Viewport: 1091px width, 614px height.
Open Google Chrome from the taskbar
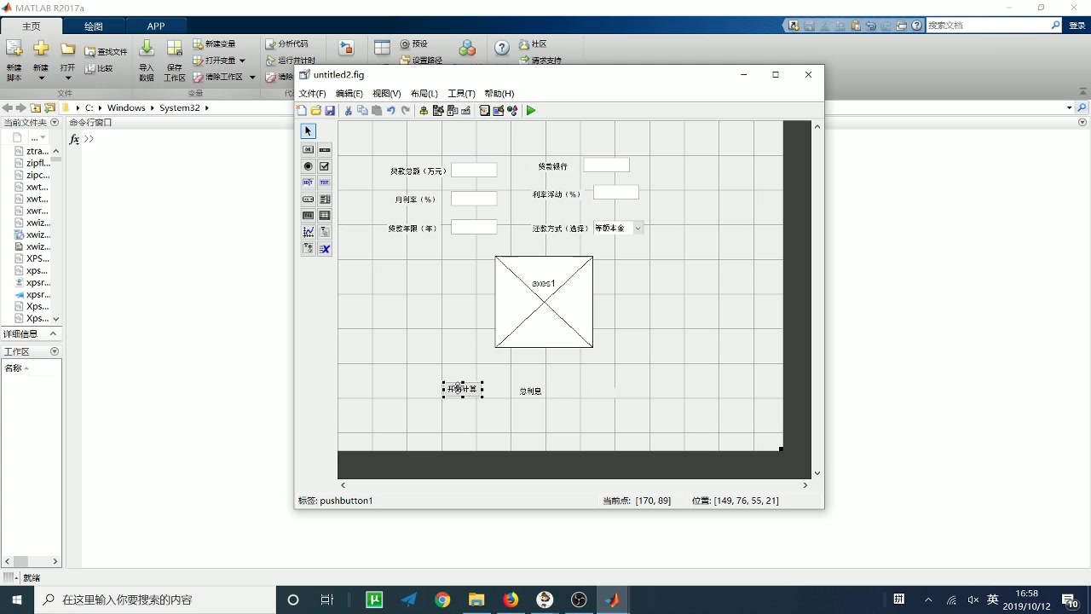(442, 600)
